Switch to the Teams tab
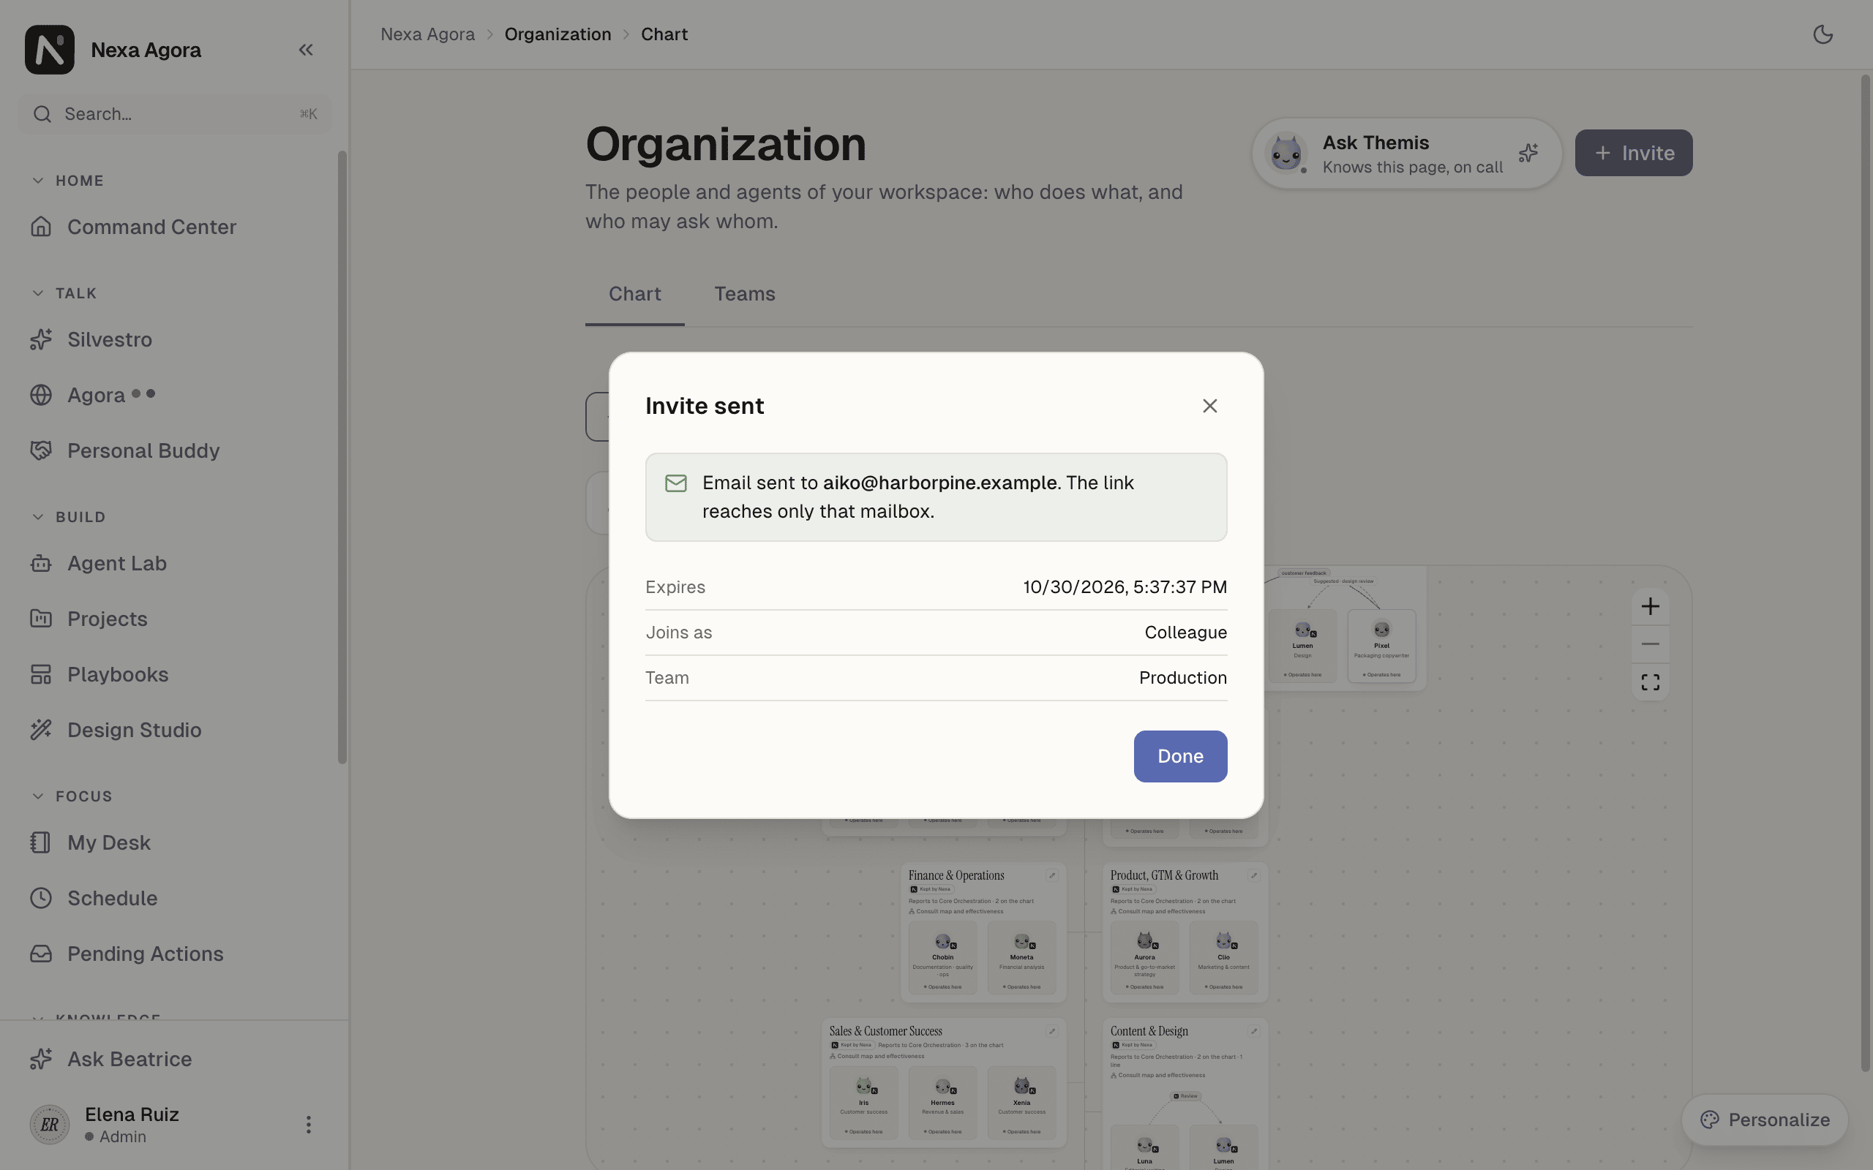 click(x=745, y=294)
